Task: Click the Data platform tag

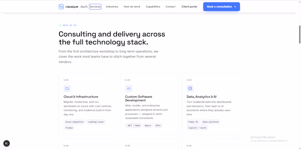Action: (x=210, y=122)
